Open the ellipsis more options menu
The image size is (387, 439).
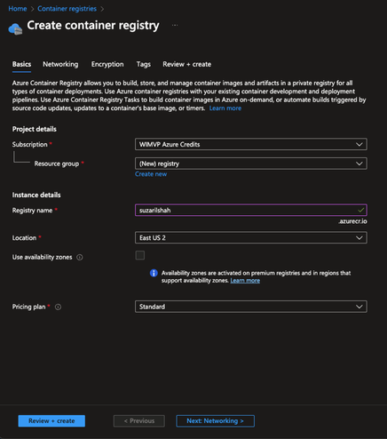click(175, 26)
